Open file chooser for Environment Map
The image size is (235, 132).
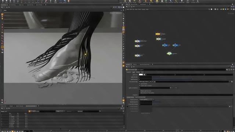click(x=232, y=82)
